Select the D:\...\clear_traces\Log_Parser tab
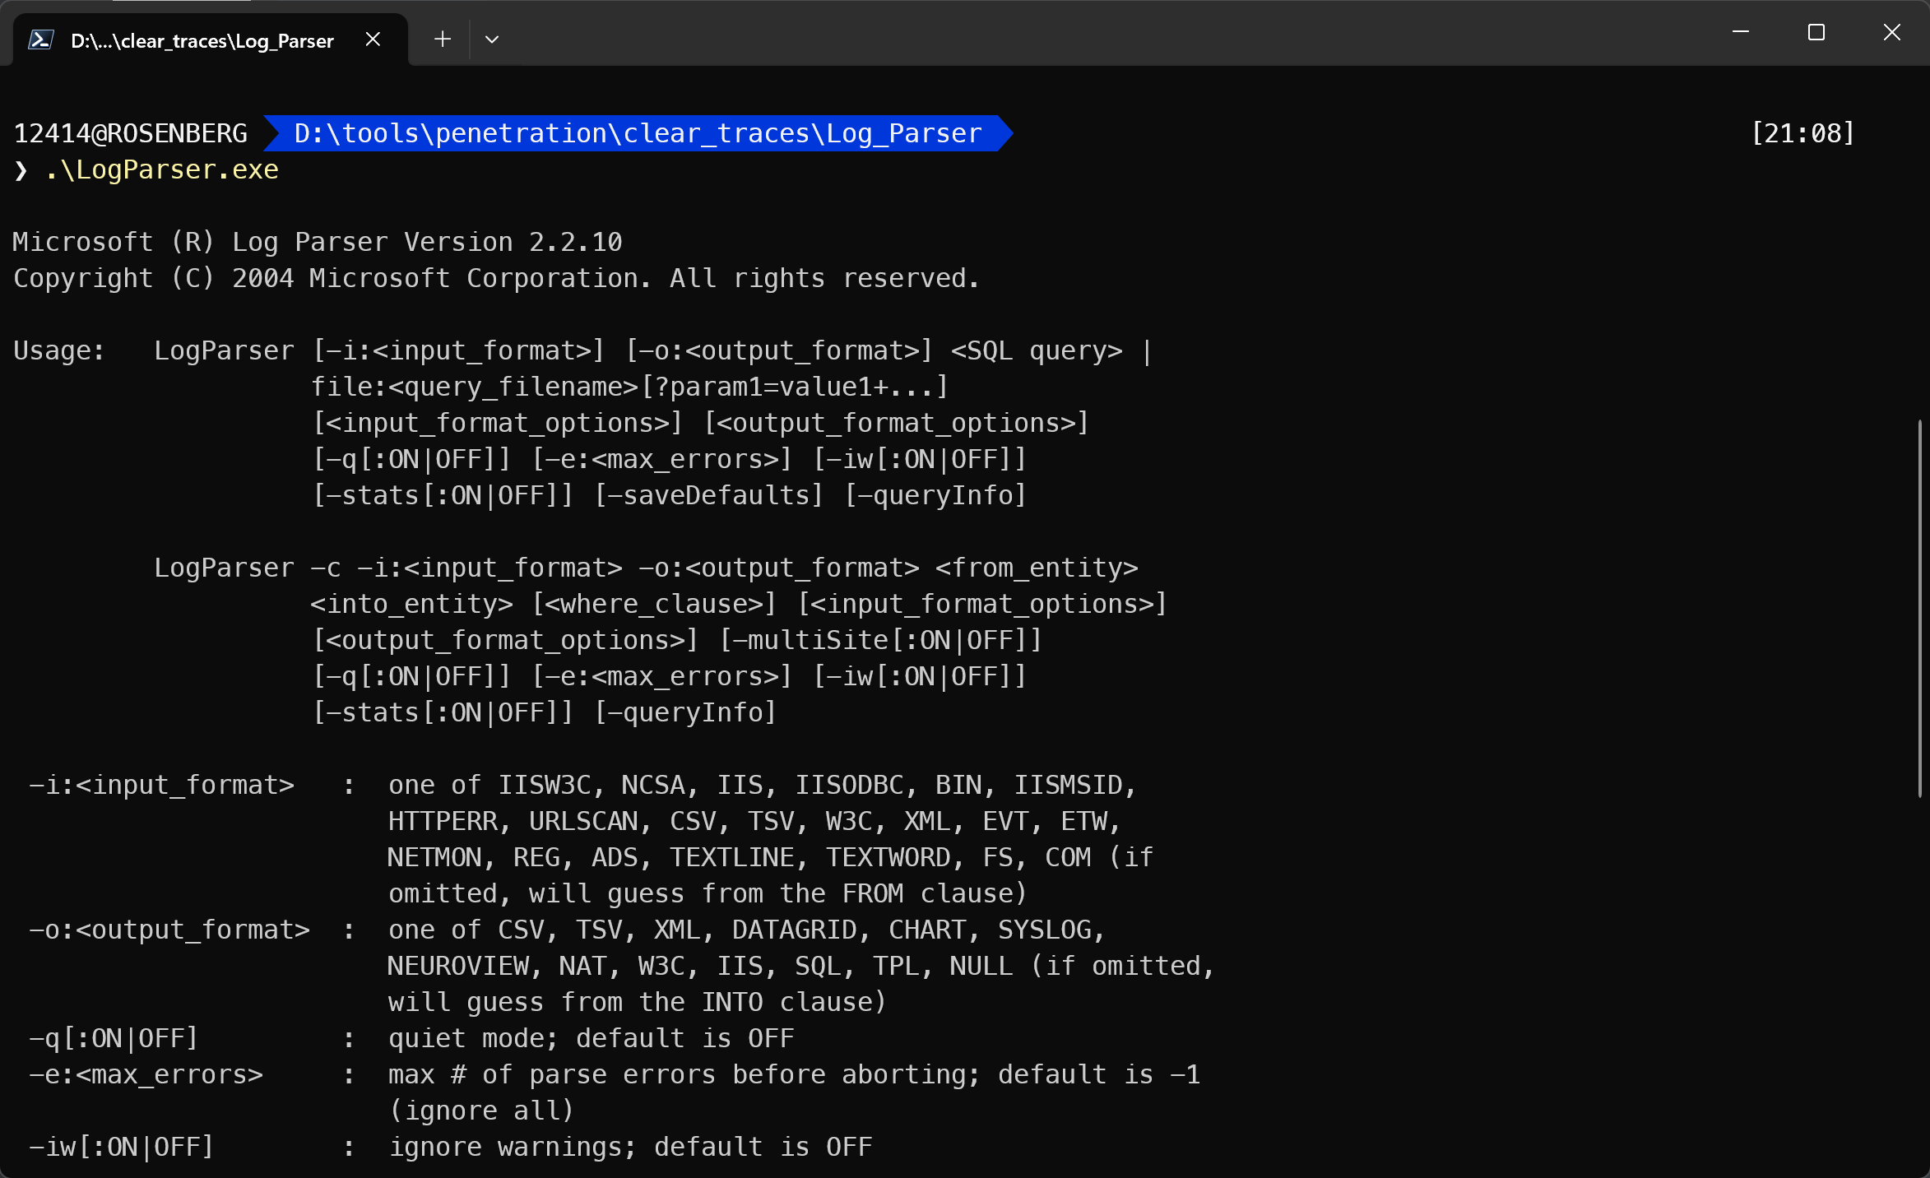This screenshot has height=1178, width=1930. point(202,40)
